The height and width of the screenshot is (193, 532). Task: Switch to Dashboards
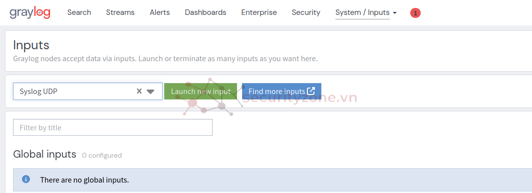point(205,12)
